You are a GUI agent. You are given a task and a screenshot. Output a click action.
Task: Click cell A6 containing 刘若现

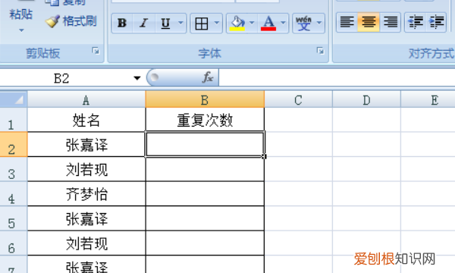tap(86, 243)
